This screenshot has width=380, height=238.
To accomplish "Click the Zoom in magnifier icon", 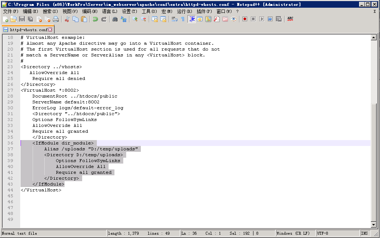I will [x=135, y=19].
